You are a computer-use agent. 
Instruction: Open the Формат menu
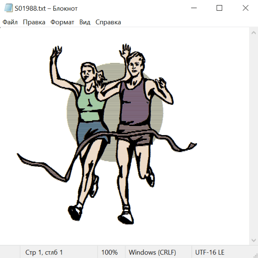point(62,22)
